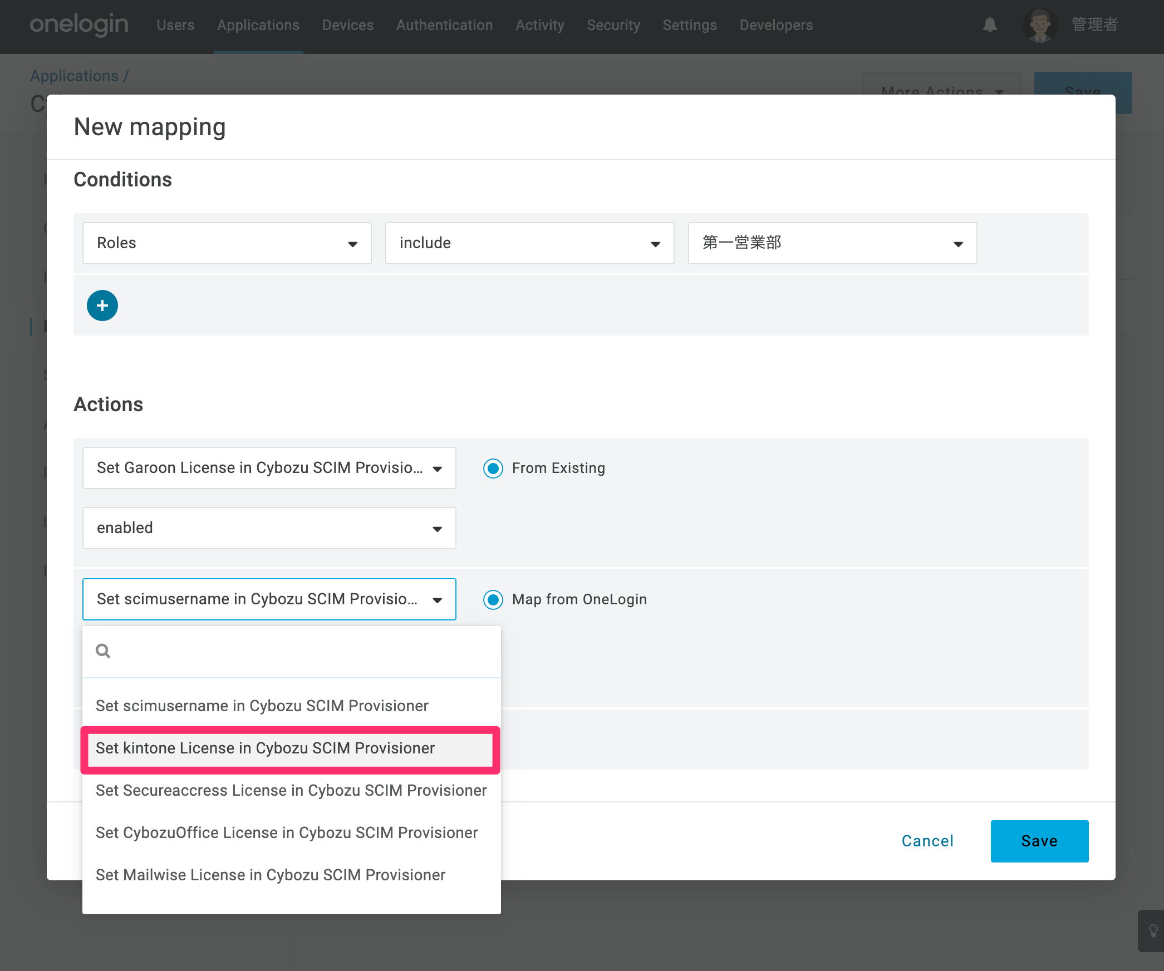Click the search magnifier icon in dropdown

103,650
